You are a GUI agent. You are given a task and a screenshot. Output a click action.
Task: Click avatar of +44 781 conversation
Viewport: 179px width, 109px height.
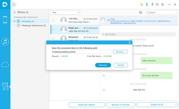63,20
